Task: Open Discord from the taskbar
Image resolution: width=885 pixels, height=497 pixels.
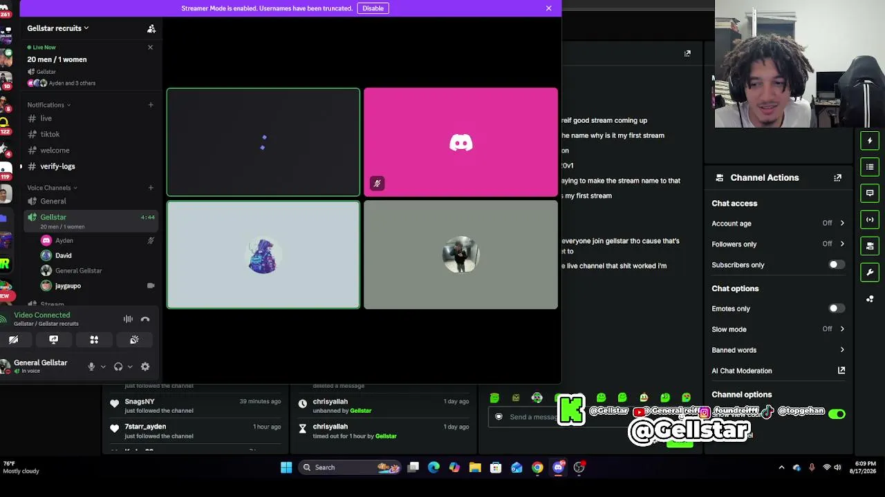Action: pos(559,467)
